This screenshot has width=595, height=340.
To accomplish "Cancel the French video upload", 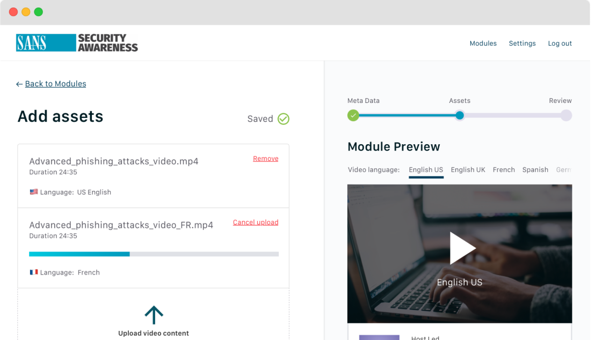I will tap(256, 222).
